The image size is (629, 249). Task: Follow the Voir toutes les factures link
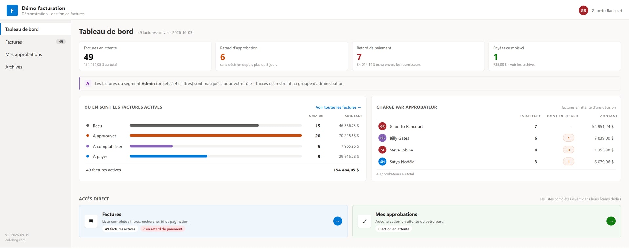point(338,107)
